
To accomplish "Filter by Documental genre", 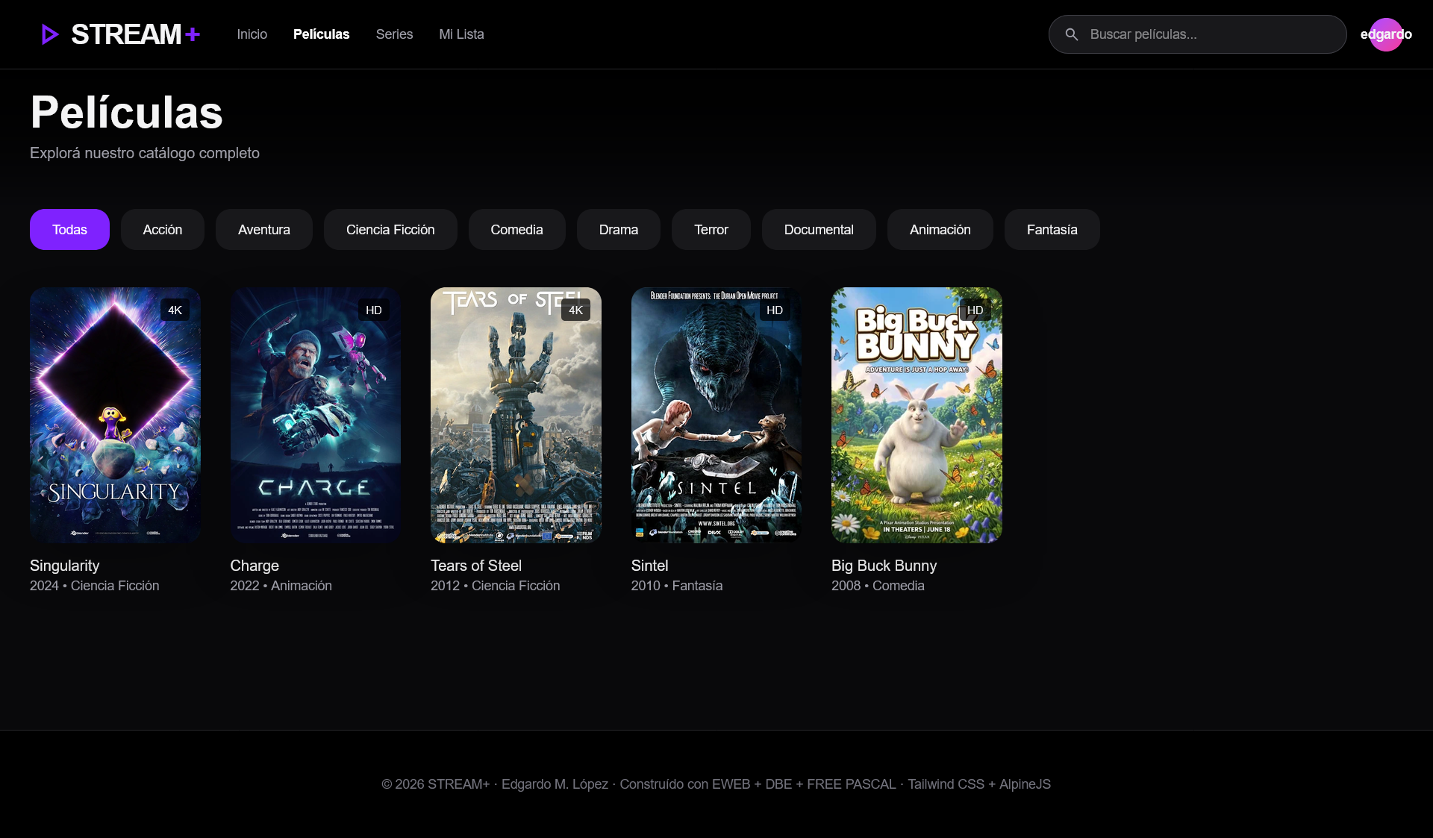I will [x=819, y=230].
